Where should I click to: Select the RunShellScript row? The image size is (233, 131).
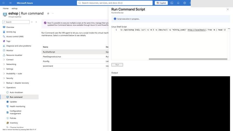point(75,52)
